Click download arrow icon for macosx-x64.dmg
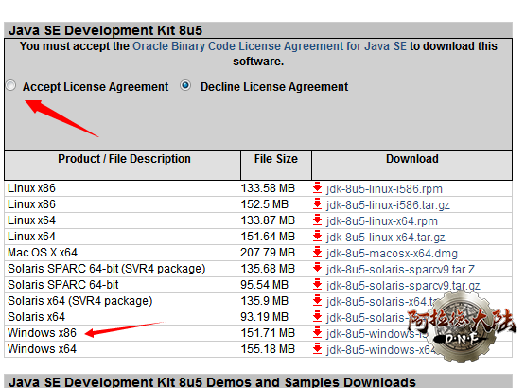Image resolution: width=525 pixels, height=388 pixels. pyautogui.click(x=317, y=253)
